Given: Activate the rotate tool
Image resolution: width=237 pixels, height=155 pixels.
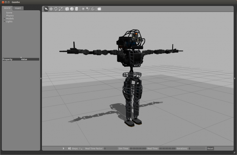Looking at the screenshot, I should (x=56, y=9).
